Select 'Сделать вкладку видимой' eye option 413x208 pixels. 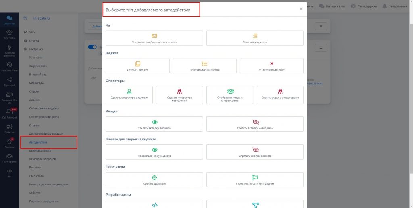(154, 124)
